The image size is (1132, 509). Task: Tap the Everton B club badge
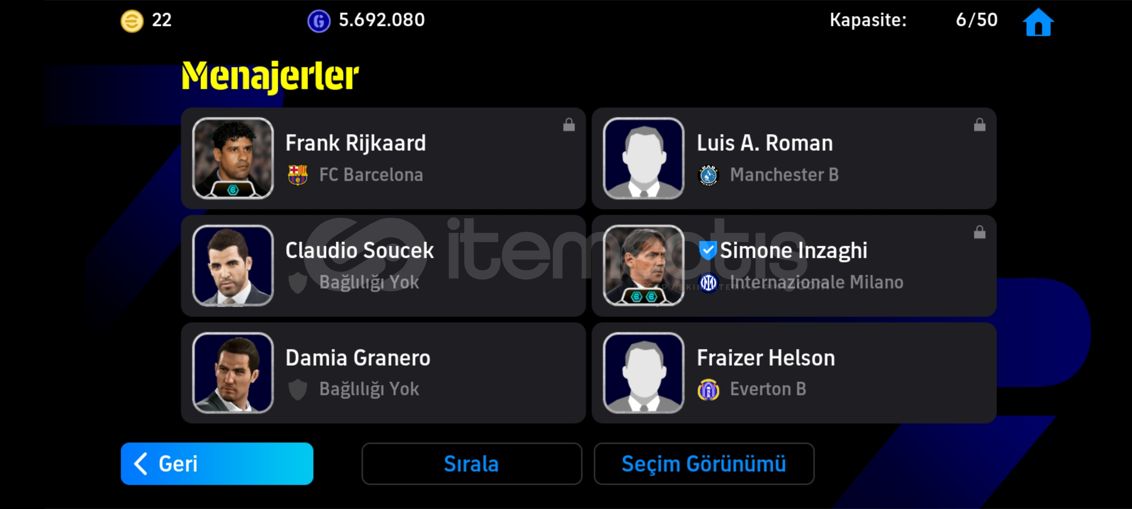coord(708,389)
